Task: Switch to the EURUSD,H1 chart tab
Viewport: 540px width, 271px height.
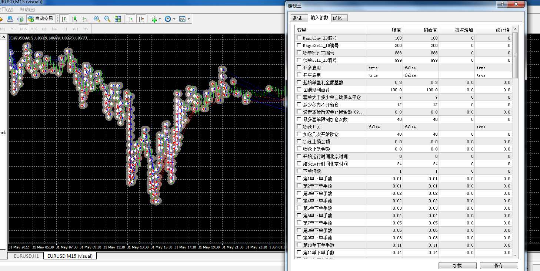Action: tap(26, 256)
